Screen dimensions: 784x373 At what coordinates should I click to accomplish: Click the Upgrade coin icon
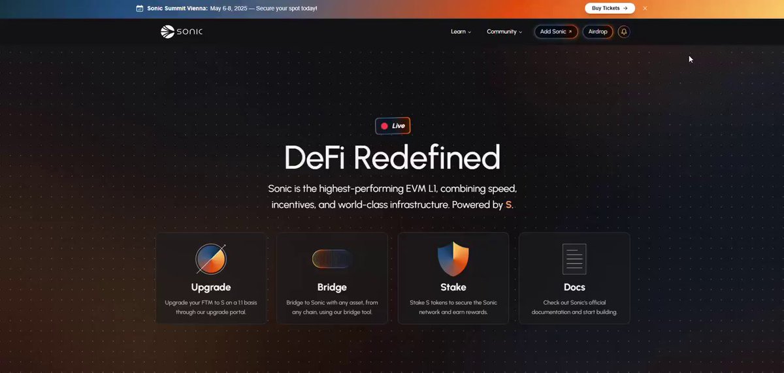211,259
